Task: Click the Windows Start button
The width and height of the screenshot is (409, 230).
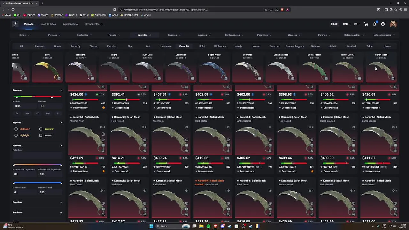Action: tap(151, 226)
